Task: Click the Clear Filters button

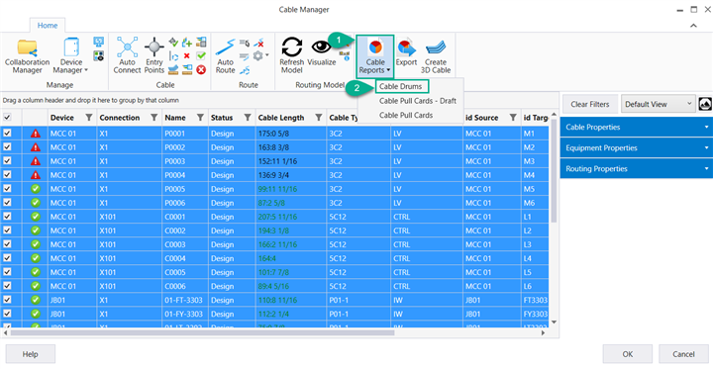Action: coord(590,104)
